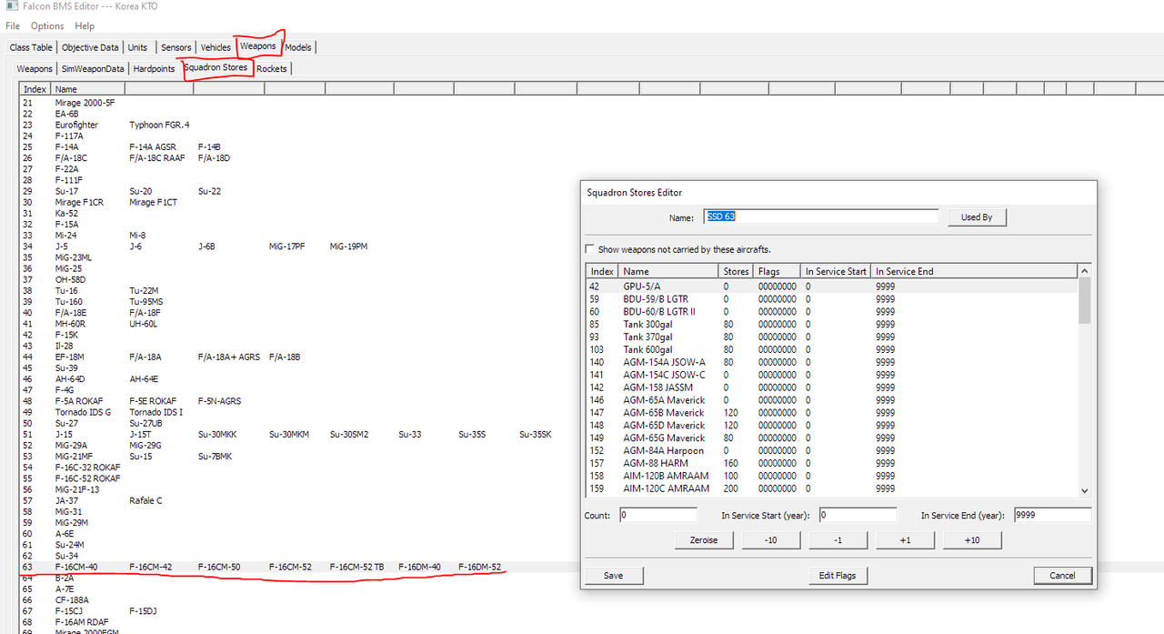Click the In Service Start year field
Viewport: 1164px width, 634px height.
(x=858, y=515)
